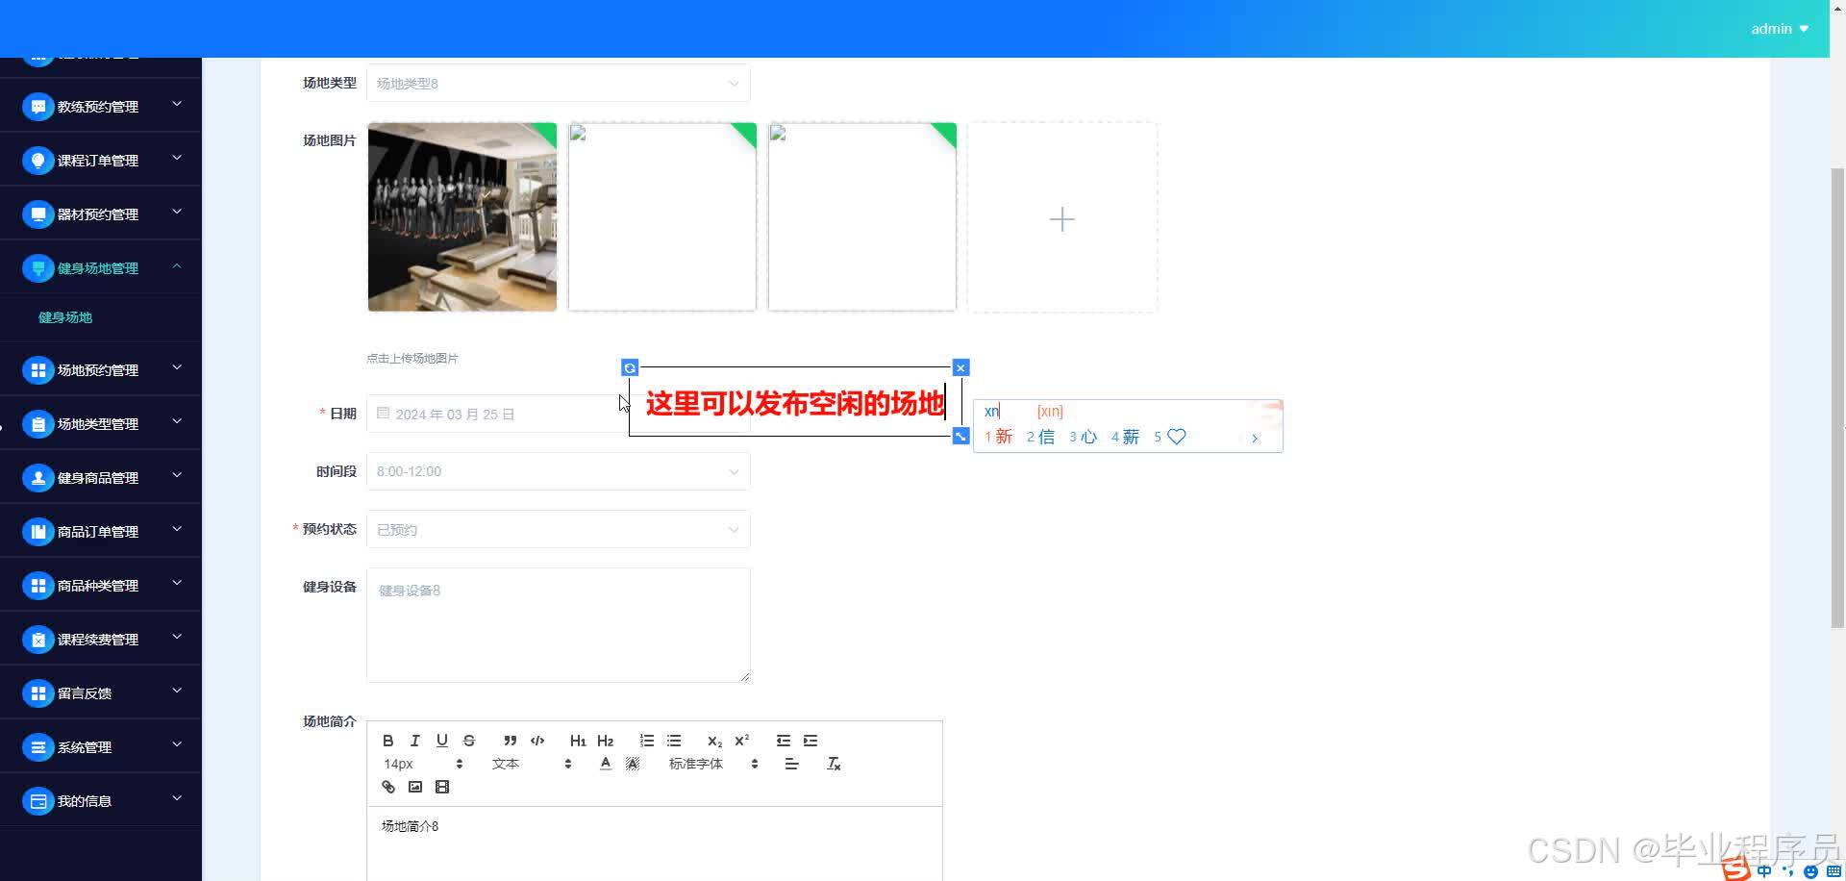
Task: Decrease indent in the editor
Action: pyautogui.click(x=783, y=741)
